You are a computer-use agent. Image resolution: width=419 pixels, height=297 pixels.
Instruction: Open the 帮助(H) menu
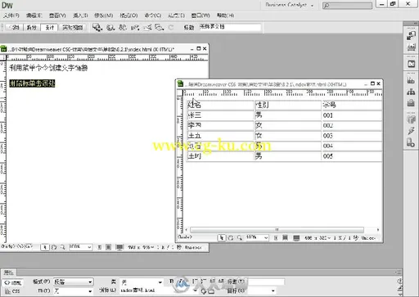pos(225,16)
